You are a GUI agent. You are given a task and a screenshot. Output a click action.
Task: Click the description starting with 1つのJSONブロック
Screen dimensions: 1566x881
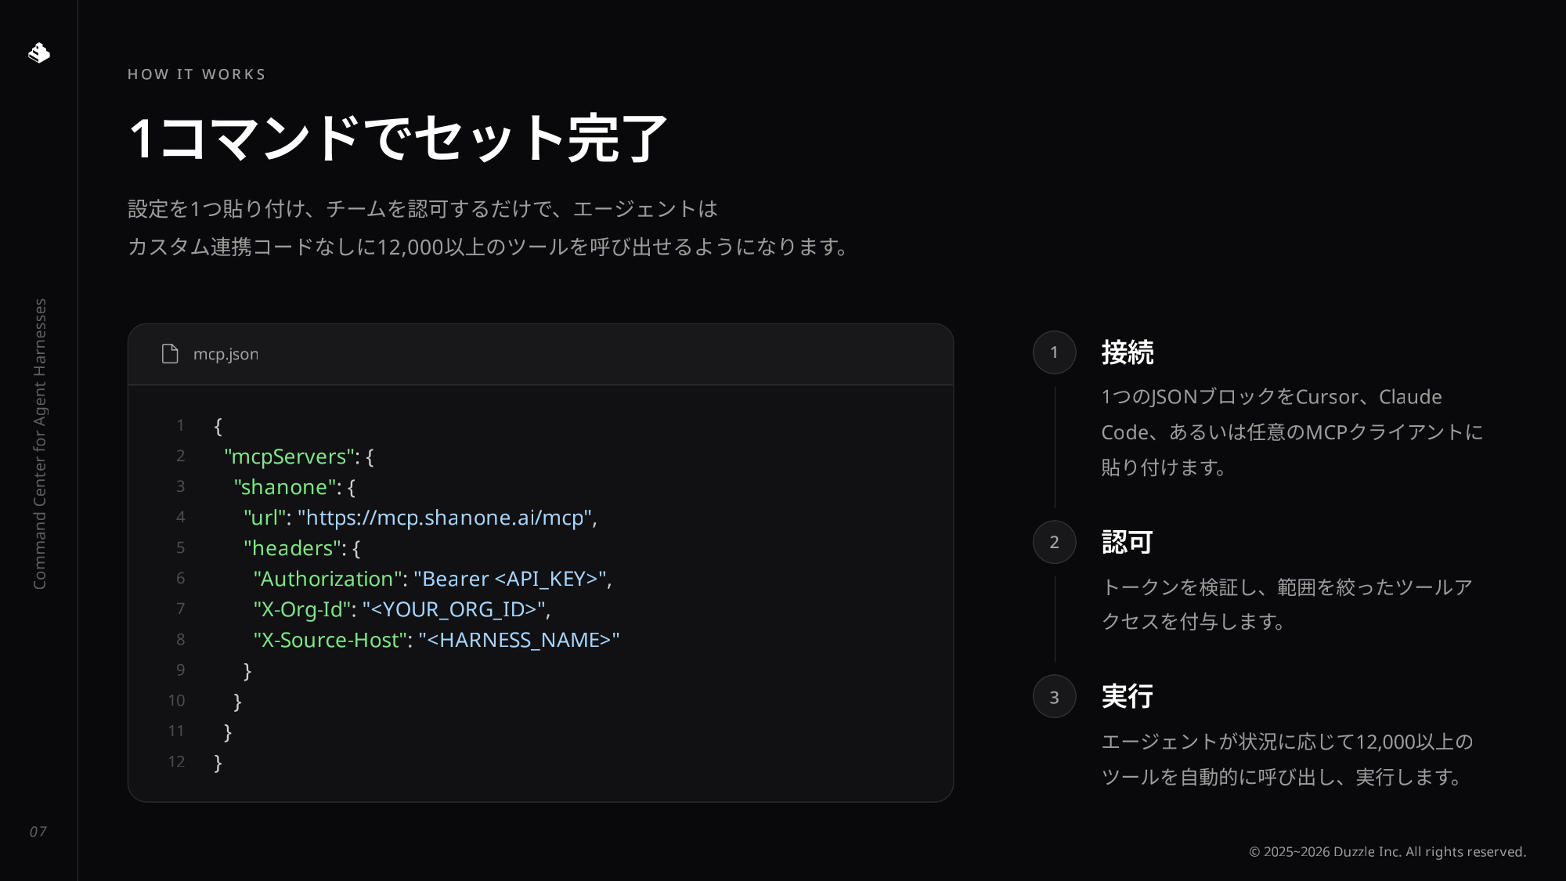pos(1292,432)
